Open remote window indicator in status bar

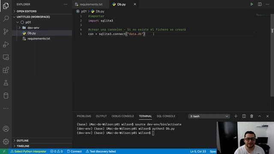click(x=4, y=151)
